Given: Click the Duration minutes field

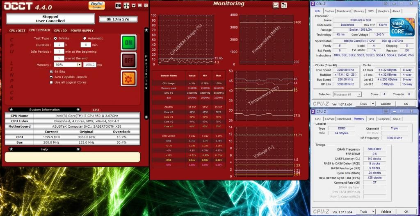Looking at the screenshot, I should 86,45.
